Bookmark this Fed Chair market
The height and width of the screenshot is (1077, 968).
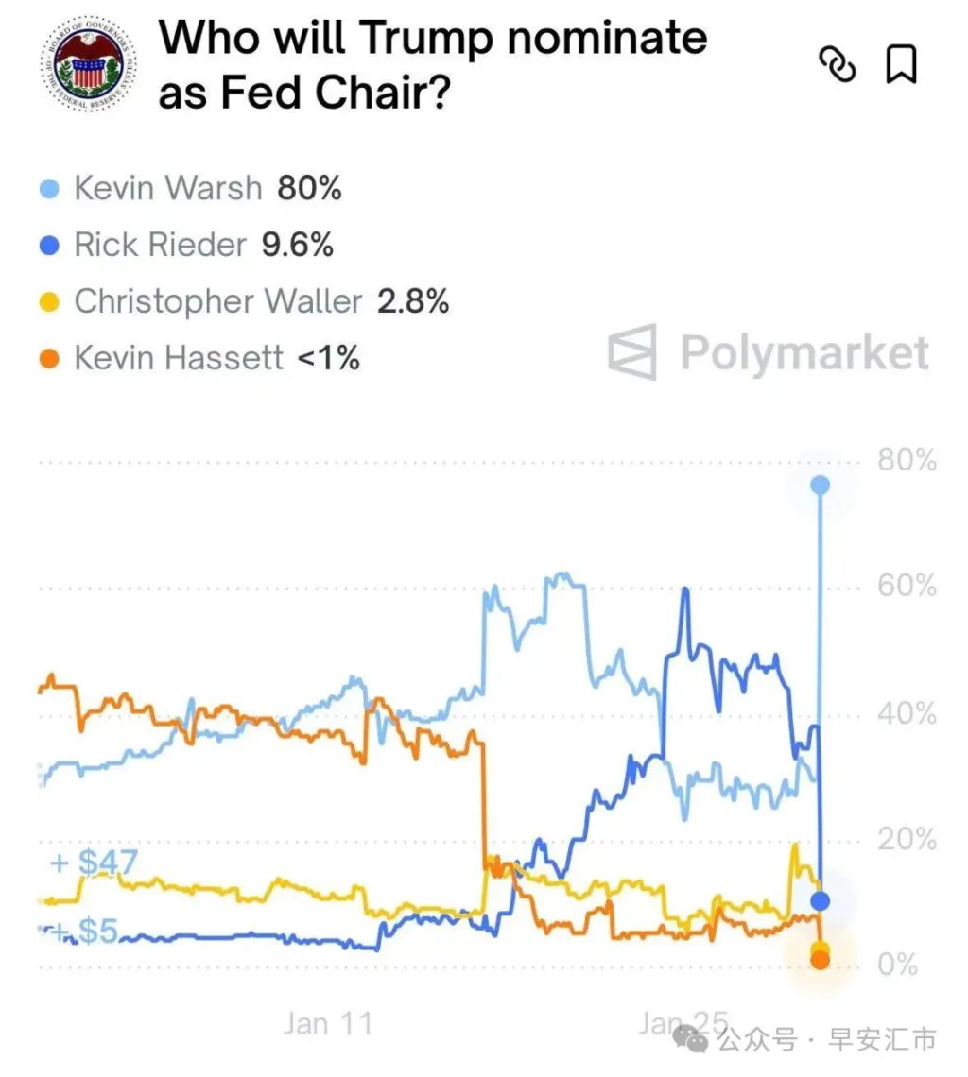(x=901, y=65)
